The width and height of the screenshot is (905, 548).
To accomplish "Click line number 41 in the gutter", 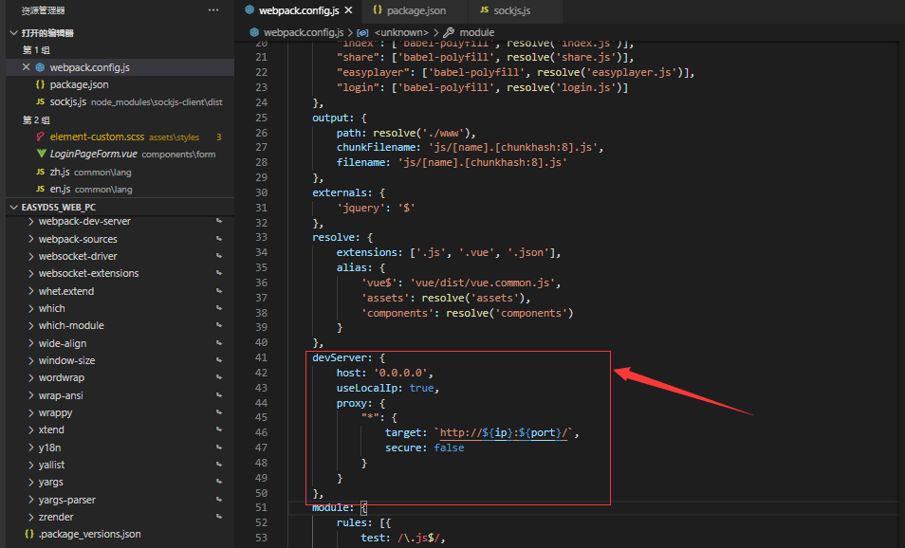I will tap(262, 357).
